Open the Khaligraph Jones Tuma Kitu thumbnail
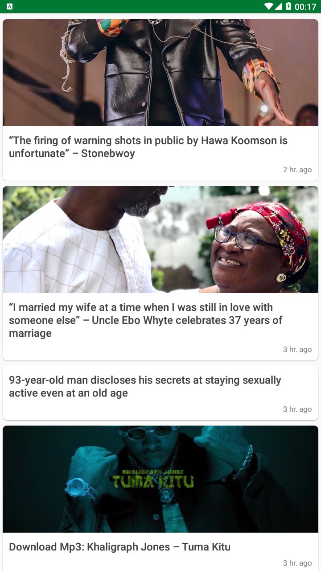The height and width of the screenshot is (571, 321). coord(160,479)
